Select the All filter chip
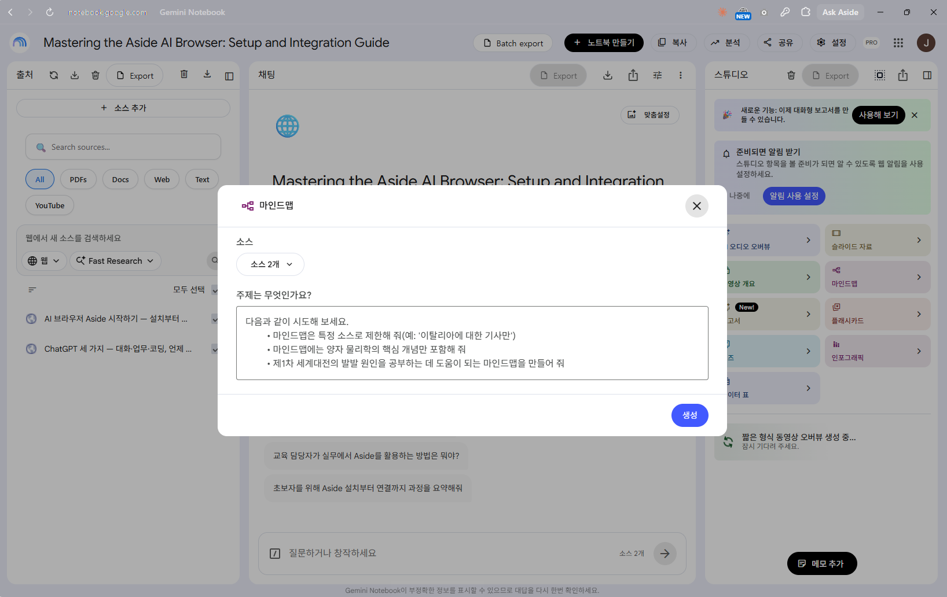The width and height of the screenshot is (947, 597). tap(40, 179)
